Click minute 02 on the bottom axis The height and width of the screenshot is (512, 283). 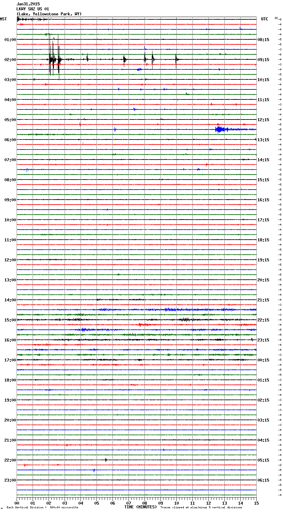point(49,503)
